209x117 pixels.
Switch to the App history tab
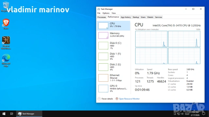126,17
